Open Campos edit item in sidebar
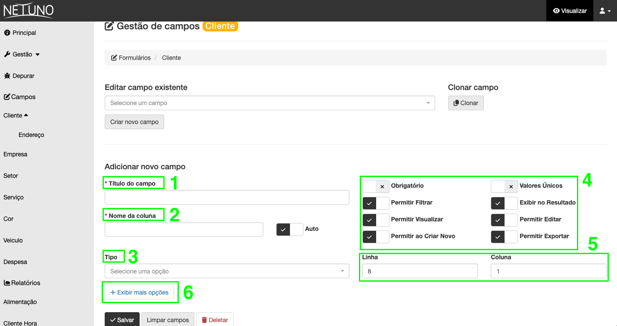Image resolution: width=617 pixels, height=326 pixels. tap(20, 97)
